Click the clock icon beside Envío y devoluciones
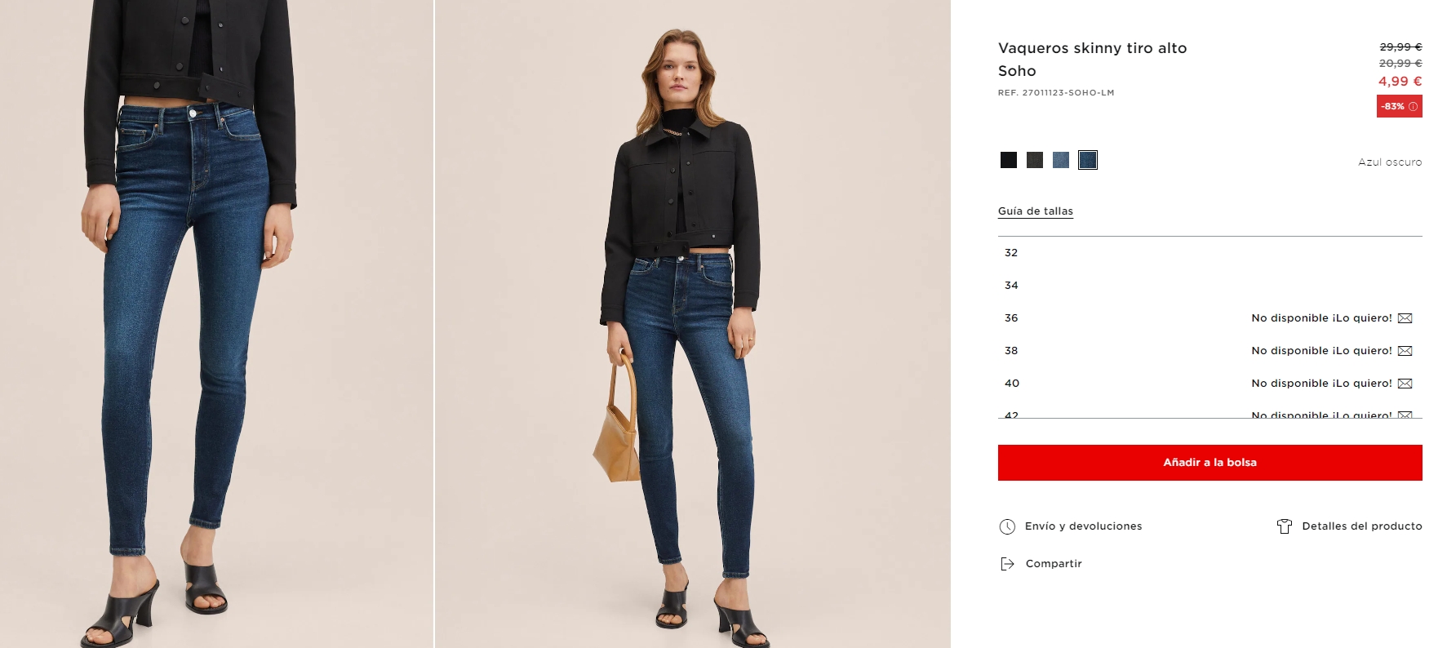This screenshot has width=1447, height=648. (1007, 526)
